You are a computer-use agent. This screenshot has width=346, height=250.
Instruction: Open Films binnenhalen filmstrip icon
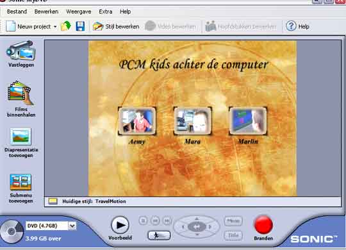[x=21, y=93]
